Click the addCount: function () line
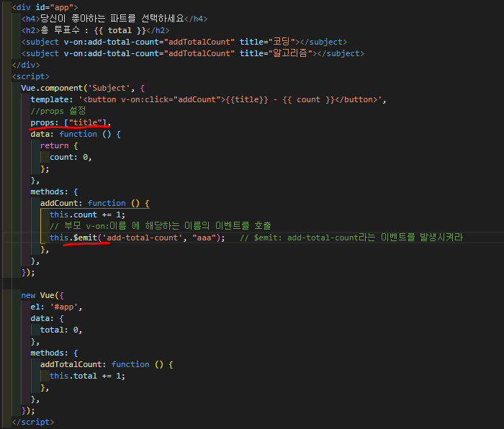504x429 pixels. 94,203
